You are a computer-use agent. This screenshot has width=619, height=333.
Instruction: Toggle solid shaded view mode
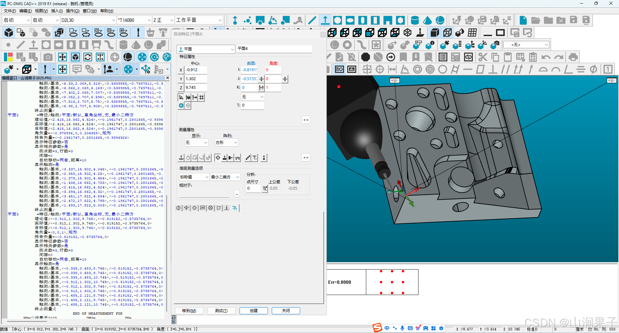coord(435,33)
